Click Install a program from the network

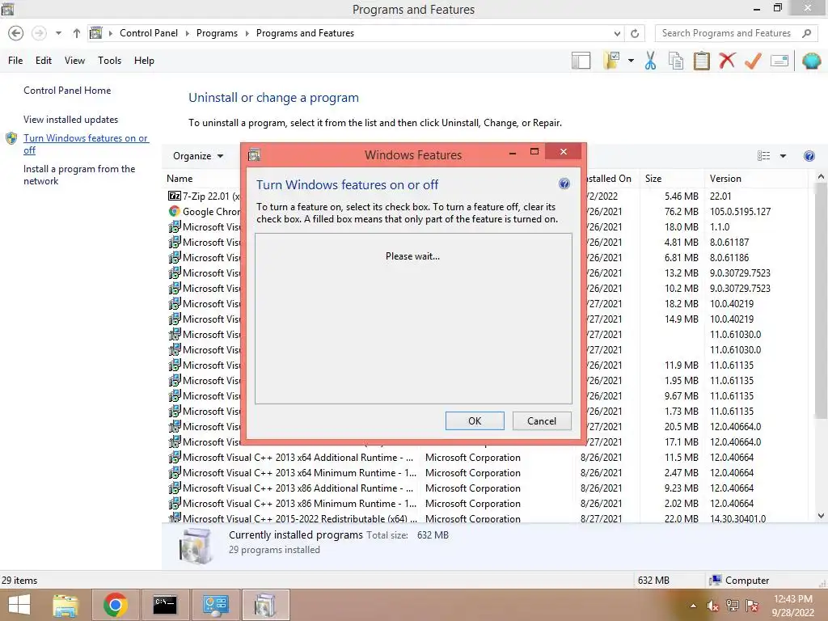click(79, 175)
